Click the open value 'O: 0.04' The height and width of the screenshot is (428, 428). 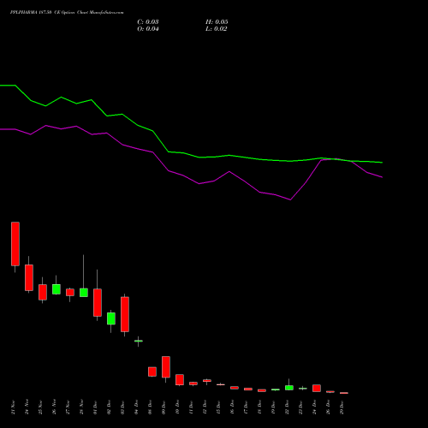pos(148,29)
